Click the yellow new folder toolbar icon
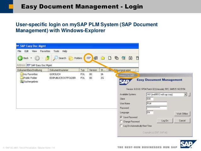The image size is (201, 151). (x=103, y=58)
